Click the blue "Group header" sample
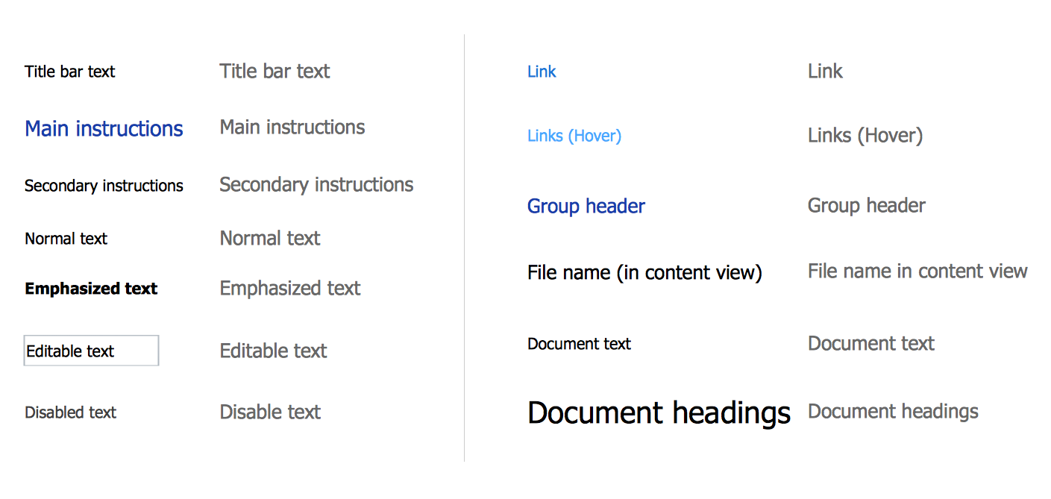 [x=586, y=206]
